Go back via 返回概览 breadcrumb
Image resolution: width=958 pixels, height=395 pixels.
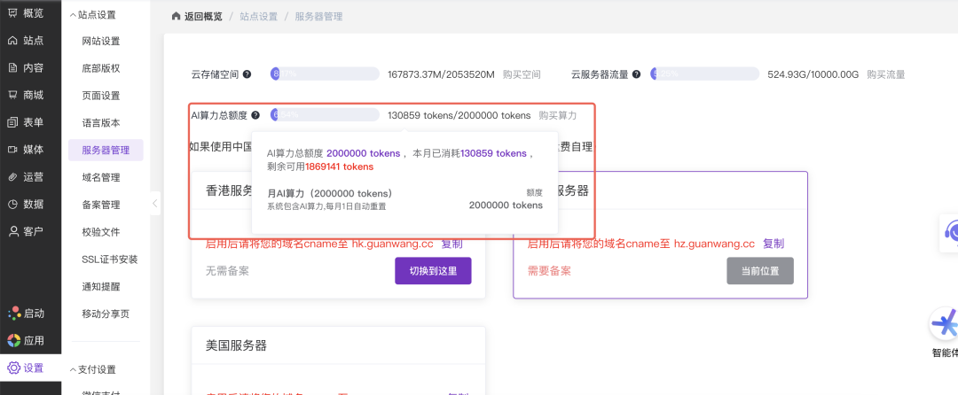pyautogui.click(x=197, y=17)
